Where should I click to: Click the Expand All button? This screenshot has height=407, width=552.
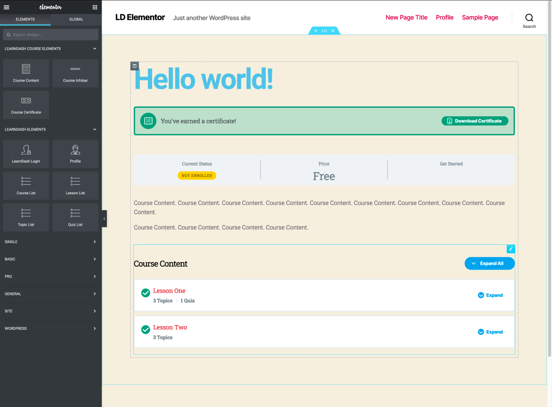489,264
